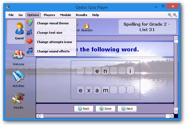Click the letter tile 'i' in top row

(130, 71)
